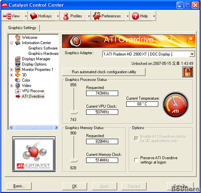Click the memory clock slider handle
The image size is (201, 193).
(x=74, y=160)
